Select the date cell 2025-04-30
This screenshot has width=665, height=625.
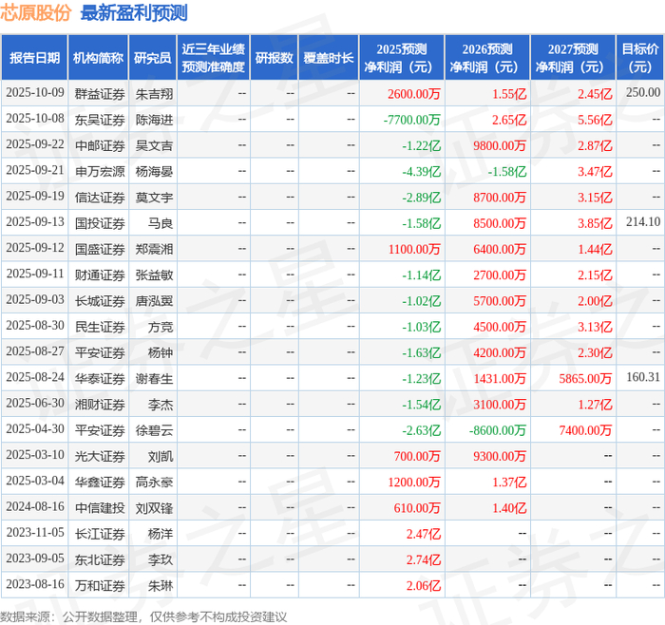pyautogui.click(x=35, y=429)
